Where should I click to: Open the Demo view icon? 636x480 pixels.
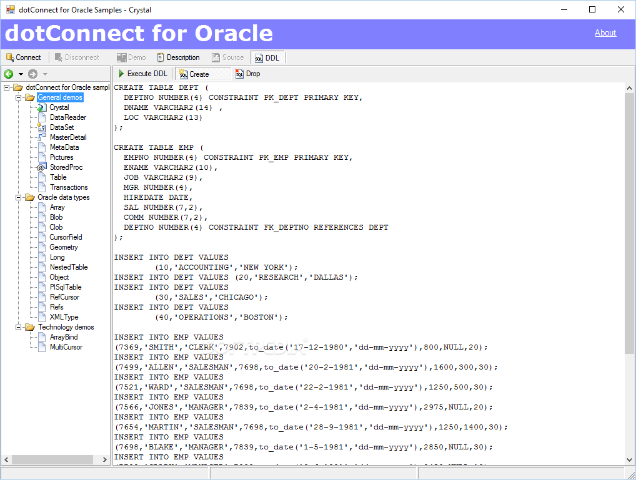tap(122, 57)
